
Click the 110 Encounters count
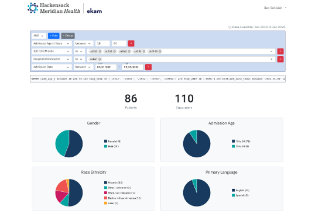(184, 99)
